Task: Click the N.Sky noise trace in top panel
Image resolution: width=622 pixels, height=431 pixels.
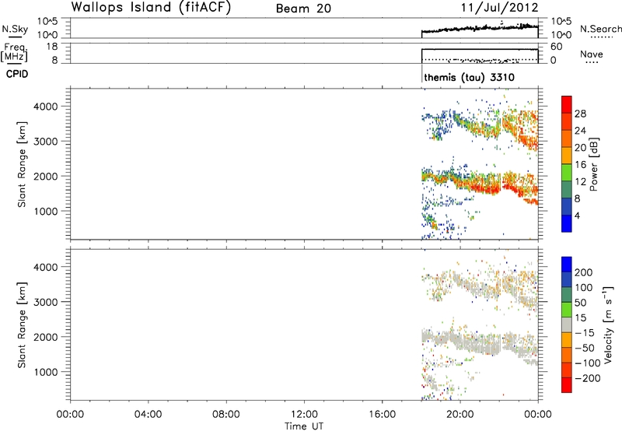Action: click(480, 29)
